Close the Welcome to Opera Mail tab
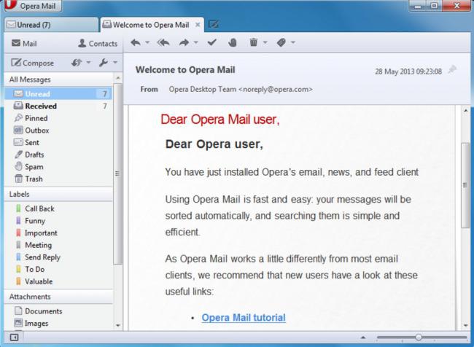The height and width of the screenshot is (347, 474). [x=198, y=25]
